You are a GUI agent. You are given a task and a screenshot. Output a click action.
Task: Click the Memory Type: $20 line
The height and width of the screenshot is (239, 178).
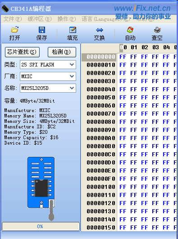point(26,132)
